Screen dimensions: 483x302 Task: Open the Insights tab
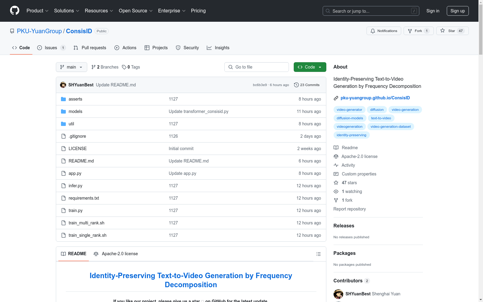point(218,48)
